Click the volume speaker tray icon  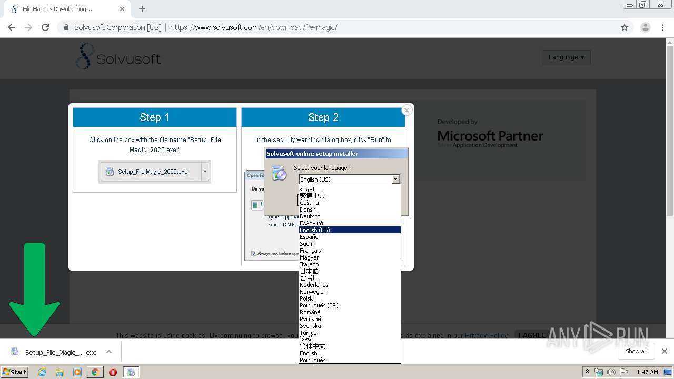point(611,372)
